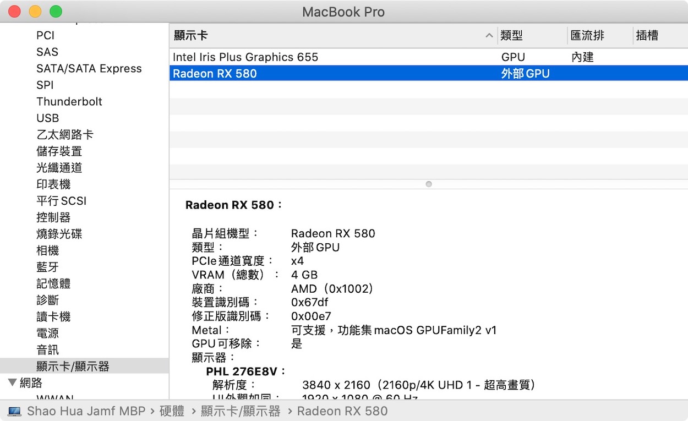The width and height of the screenshot is (688, 421).
Task: Select SATA/SATA Express in sidebar
Action: click(89, 69)
